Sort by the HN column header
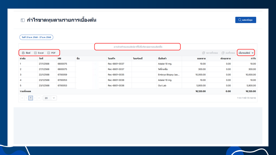Image resolution: width=276 pixels, height=155 pixels. coord(66,58)
